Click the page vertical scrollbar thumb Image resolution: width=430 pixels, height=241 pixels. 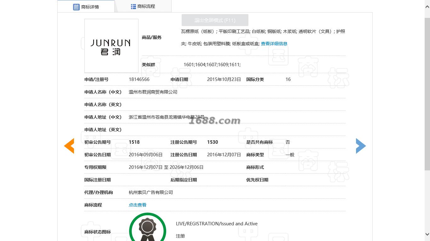point(427,94)
